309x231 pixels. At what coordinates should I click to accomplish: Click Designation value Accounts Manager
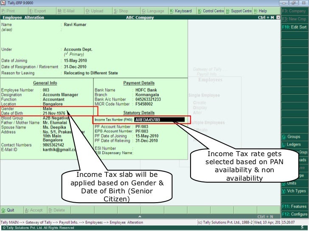point(61,95)
